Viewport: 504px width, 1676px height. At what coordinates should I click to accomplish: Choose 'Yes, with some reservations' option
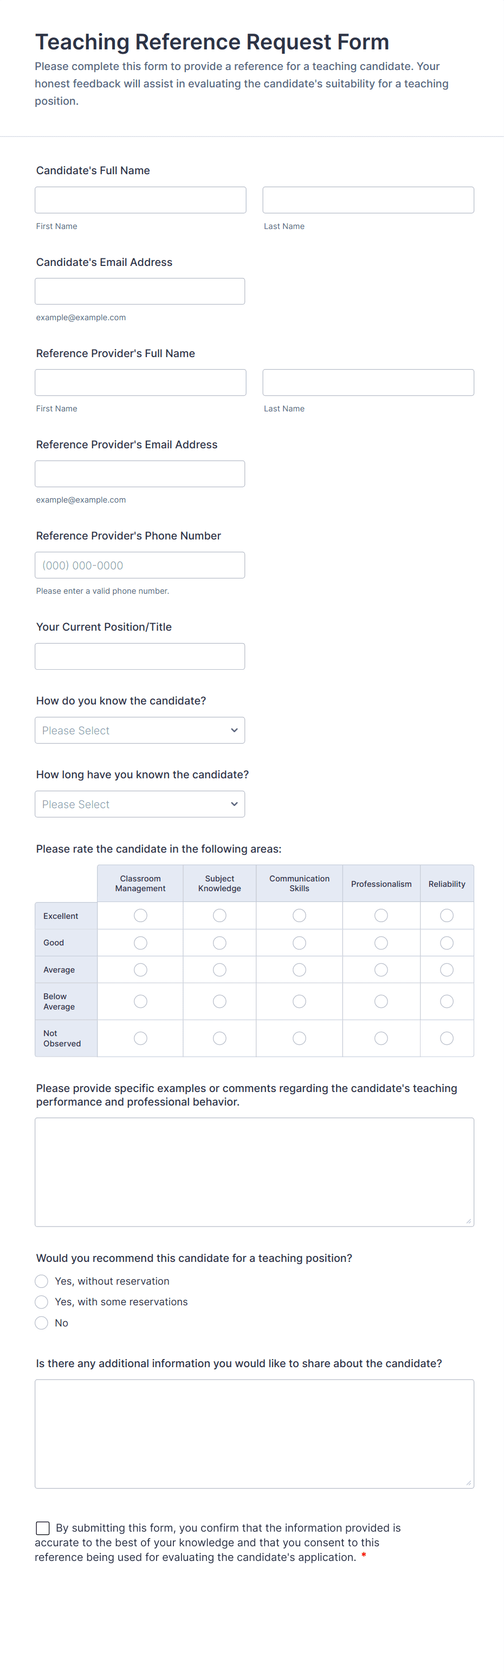(42, 1302)
